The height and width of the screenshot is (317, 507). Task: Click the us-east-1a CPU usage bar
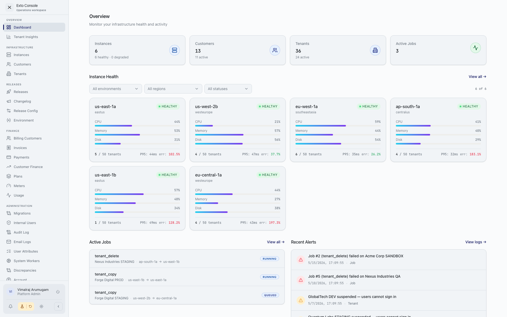137,126
